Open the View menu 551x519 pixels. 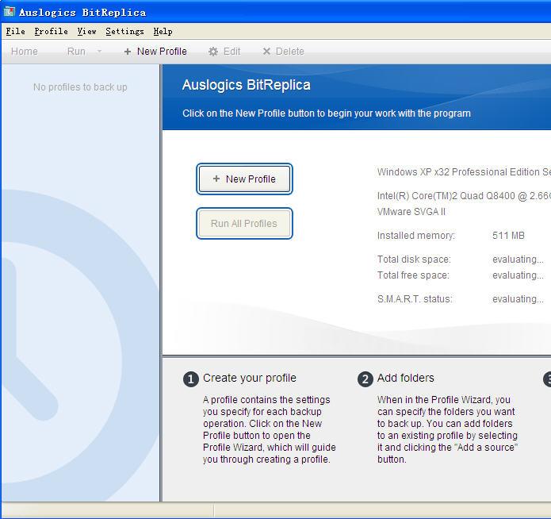86,32
